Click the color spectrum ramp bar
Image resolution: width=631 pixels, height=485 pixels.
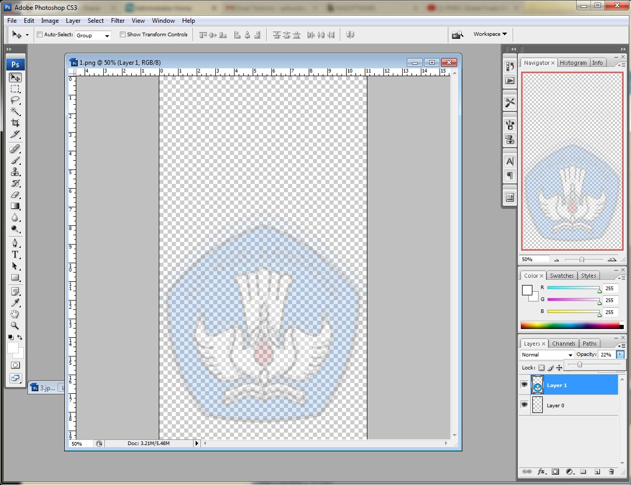569,325
